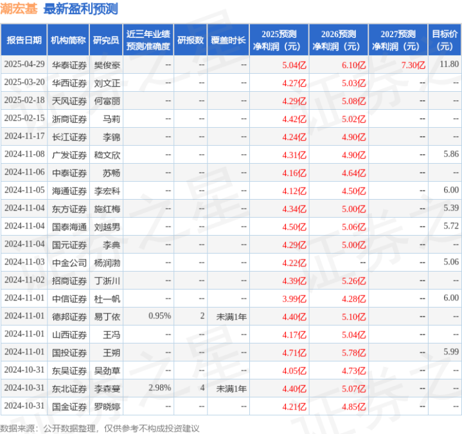Click the 7.30亿 2027 forecast value
Viewport: 462px width, 434px height.
pyautogui.click(x=413, y=65)
